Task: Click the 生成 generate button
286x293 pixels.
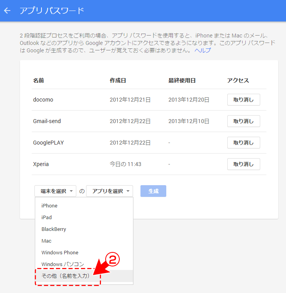Action: tap(153, 191)
